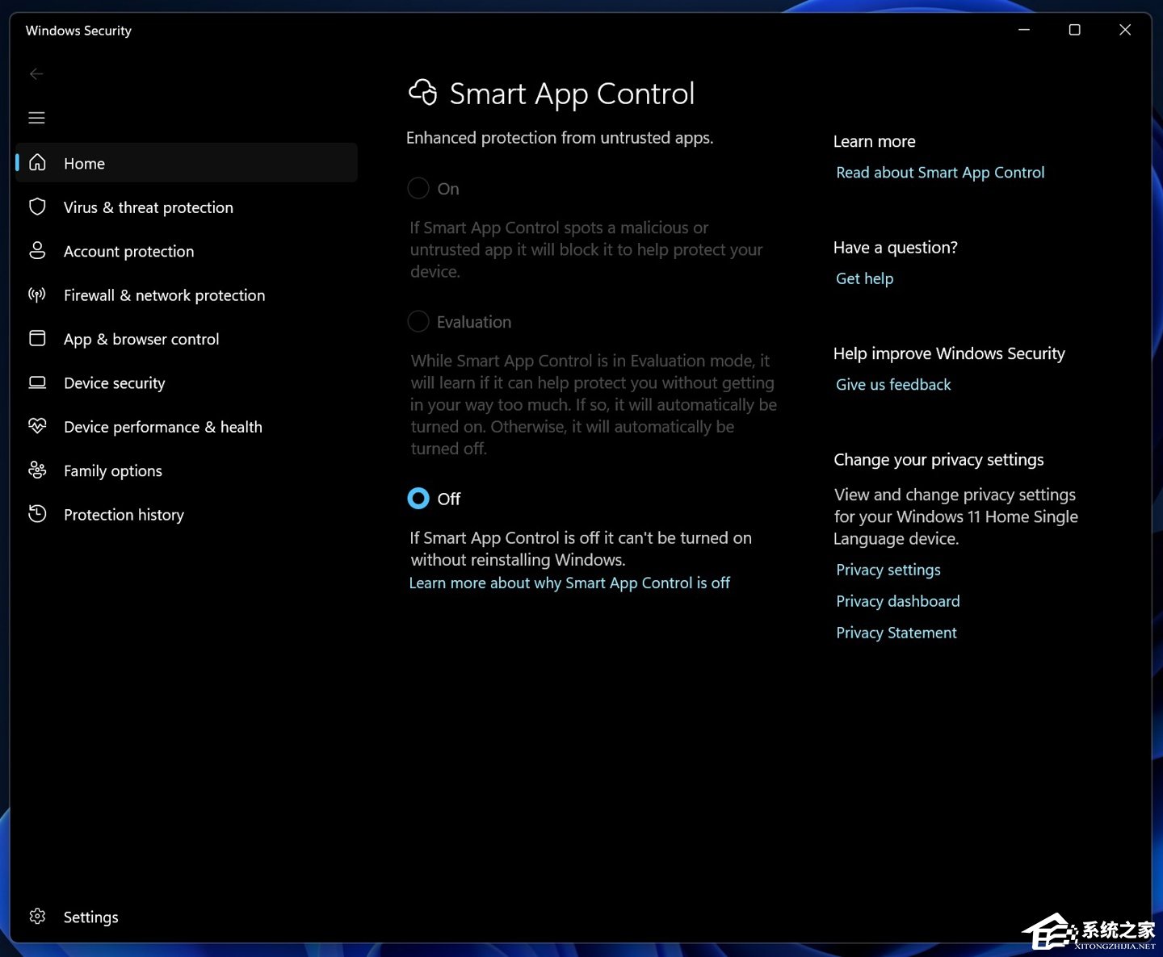
Task: Open Privacy settings link
Action: click(888, 570)
